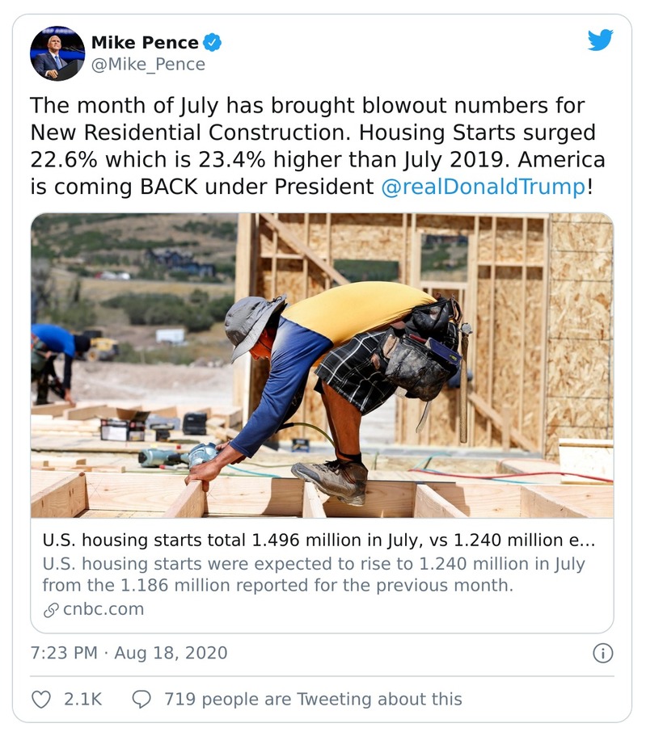Open Mike Pence's profile avatar
Image resolution: width=646 pixels, height=736 pixels.
57,53
